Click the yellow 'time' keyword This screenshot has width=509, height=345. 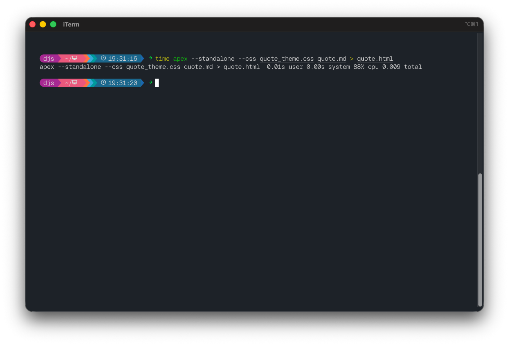(x=162, y=59)
